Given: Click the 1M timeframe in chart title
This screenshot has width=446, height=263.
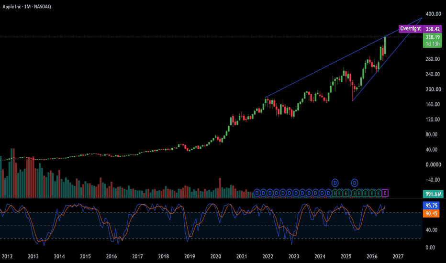Looking at the screenshot, I should pyautogui.click(x=27, y=7).
